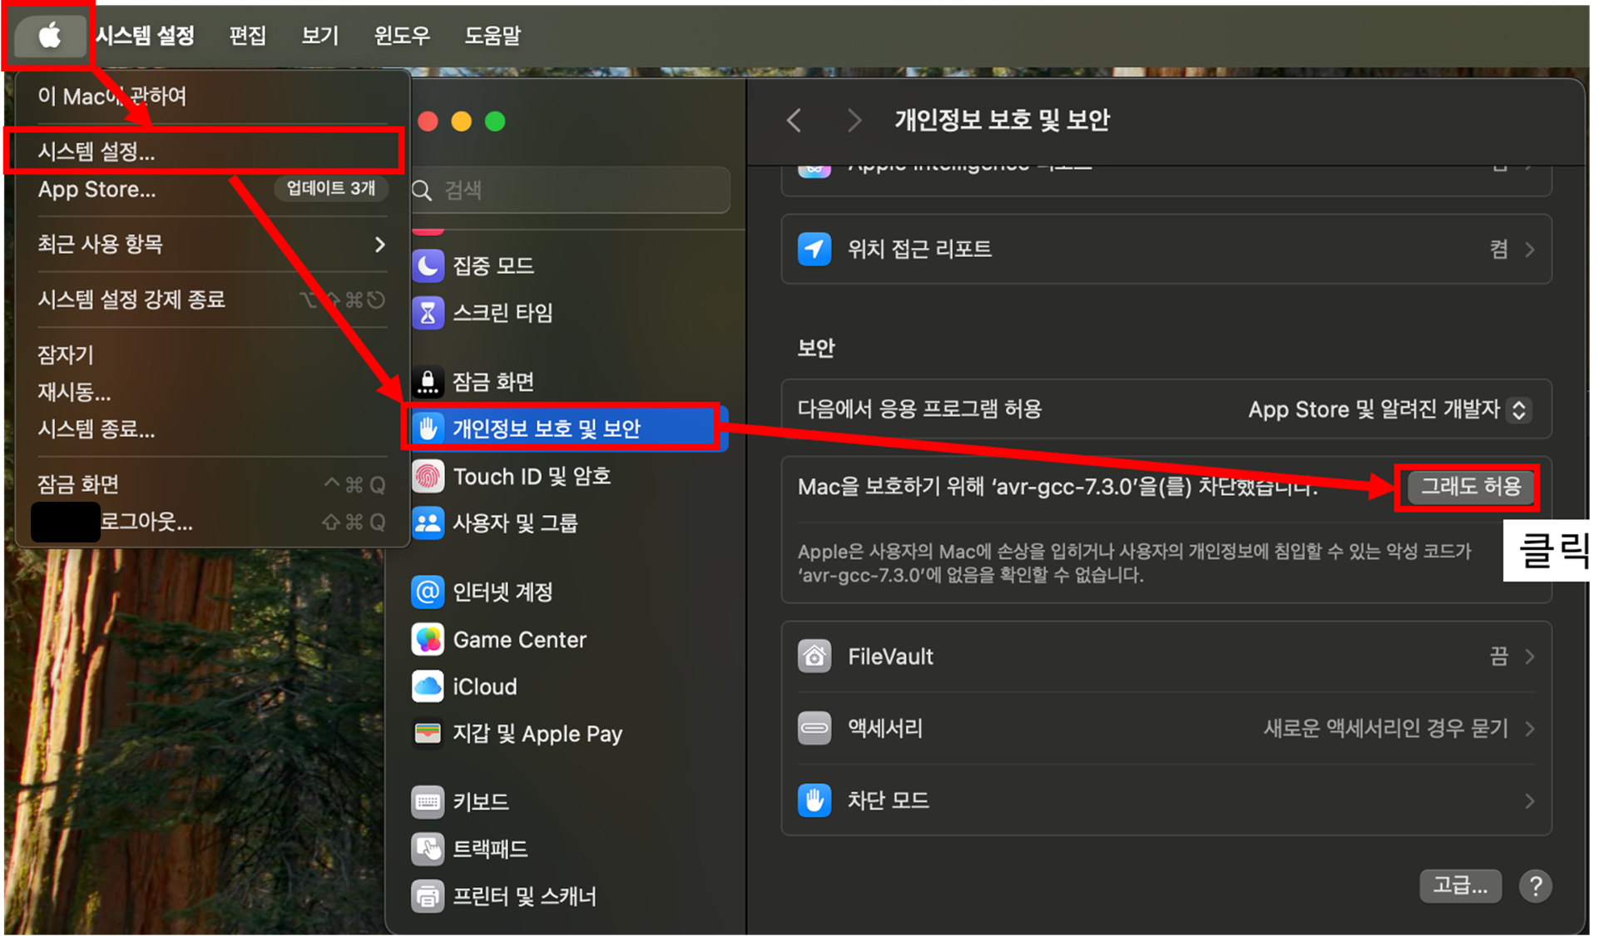This screenshot has height=936, width=1619.
Task: Expand the 액세서리 row chevron
Action: [1529, 729]
